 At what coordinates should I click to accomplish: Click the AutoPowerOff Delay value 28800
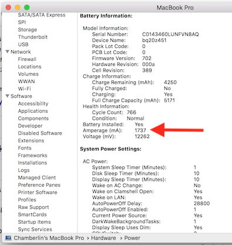[201, 203]
